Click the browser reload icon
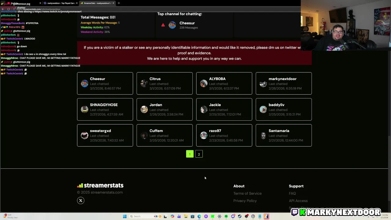Viewport: 391px width, 220px height. click(8, 9)
